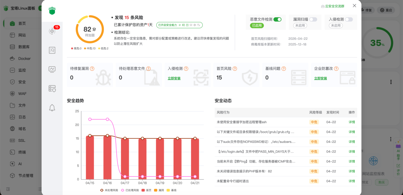Click the 终端 terminal icon in sidebar
Screen dimensions: 403x195
[12, 152]
